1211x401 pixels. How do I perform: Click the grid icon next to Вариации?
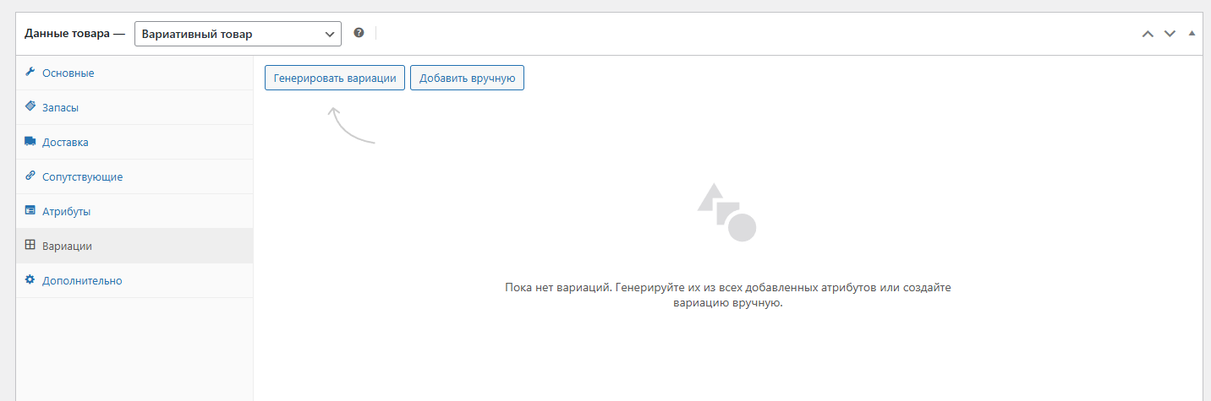30,246
